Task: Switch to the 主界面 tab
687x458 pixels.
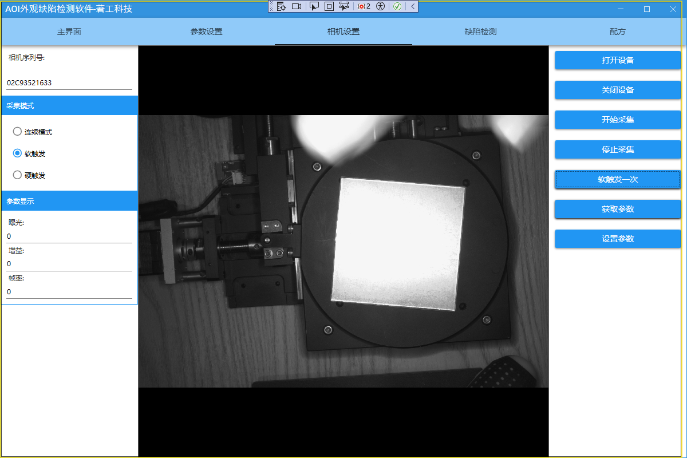Action: (x=69, y=31)
